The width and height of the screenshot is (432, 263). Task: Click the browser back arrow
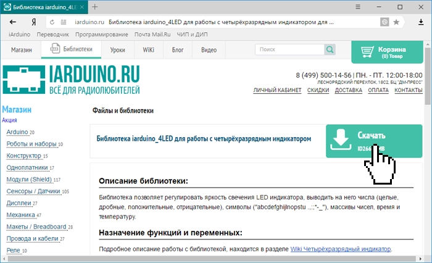(13, 22)
